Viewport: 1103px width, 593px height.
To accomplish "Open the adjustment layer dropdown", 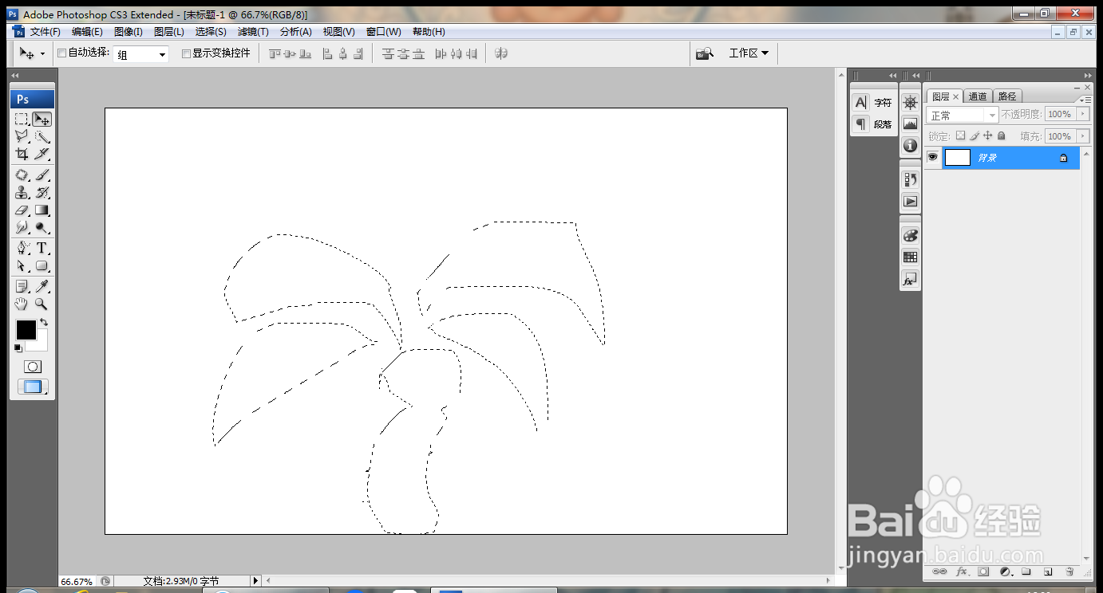I will [1006, 571].
